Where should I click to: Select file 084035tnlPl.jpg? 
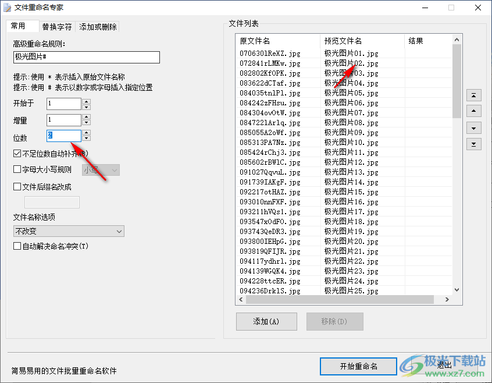(x=270, y=93)
